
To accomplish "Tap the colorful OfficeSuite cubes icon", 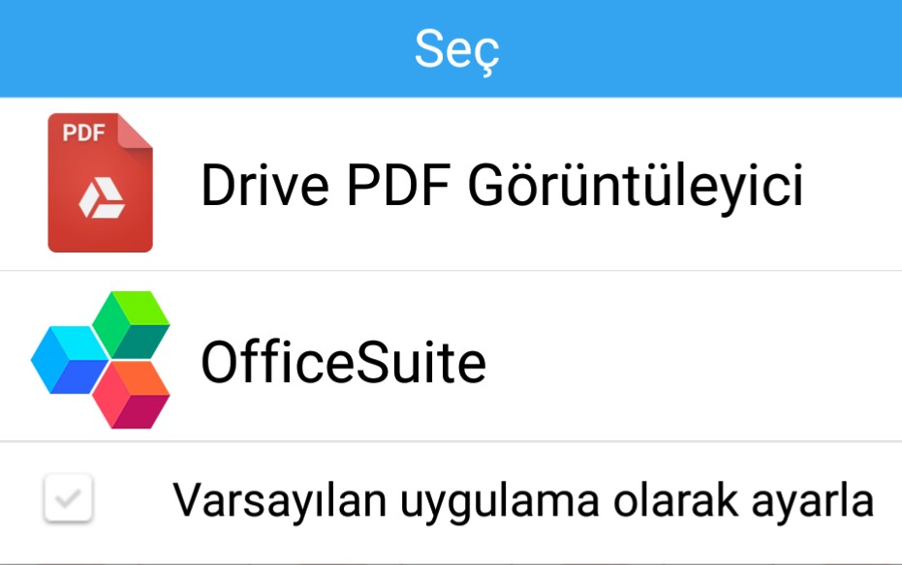I will tap(100, 360).
